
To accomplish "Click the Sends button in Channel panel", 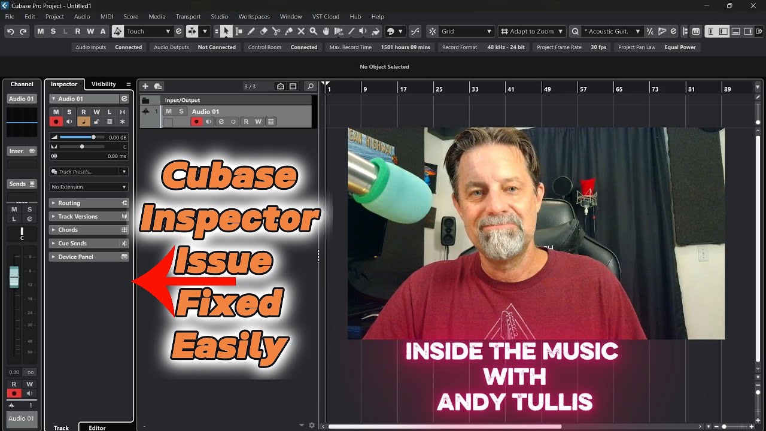I will pos(22,184).
